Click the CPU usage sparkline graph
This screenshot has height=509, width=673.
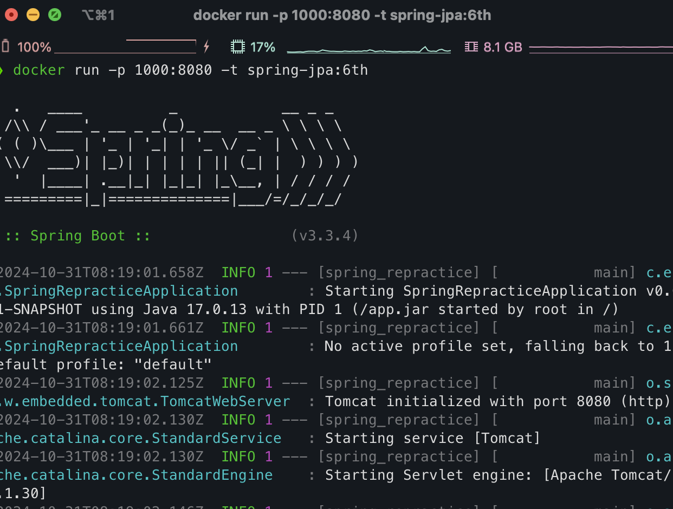[368, 50]
